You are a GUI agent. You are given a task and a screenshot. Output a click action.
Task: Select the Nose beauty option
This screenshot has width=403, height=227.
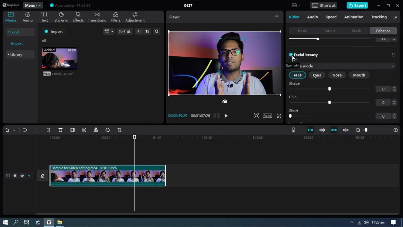[337, 75]
